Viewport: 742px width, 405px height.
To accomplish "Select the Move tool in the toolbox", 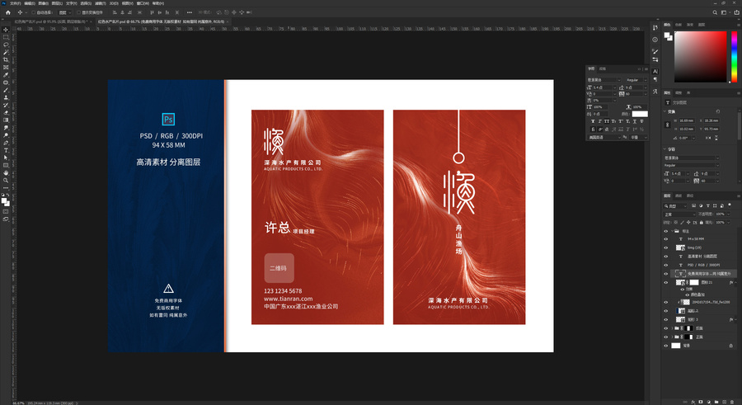I will (x=6, y=30).
